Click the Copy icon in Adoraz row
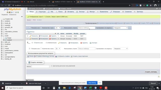This screenshot has width=161, height=90. point(40,36)
